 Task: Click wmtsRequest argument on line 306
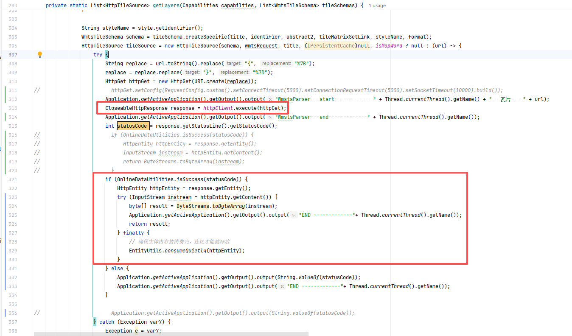pyautogui.click(x=261, y=46)
